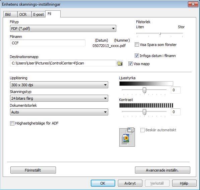Close the scan settings dialog
200x190 pixels.
pos(193,4)
